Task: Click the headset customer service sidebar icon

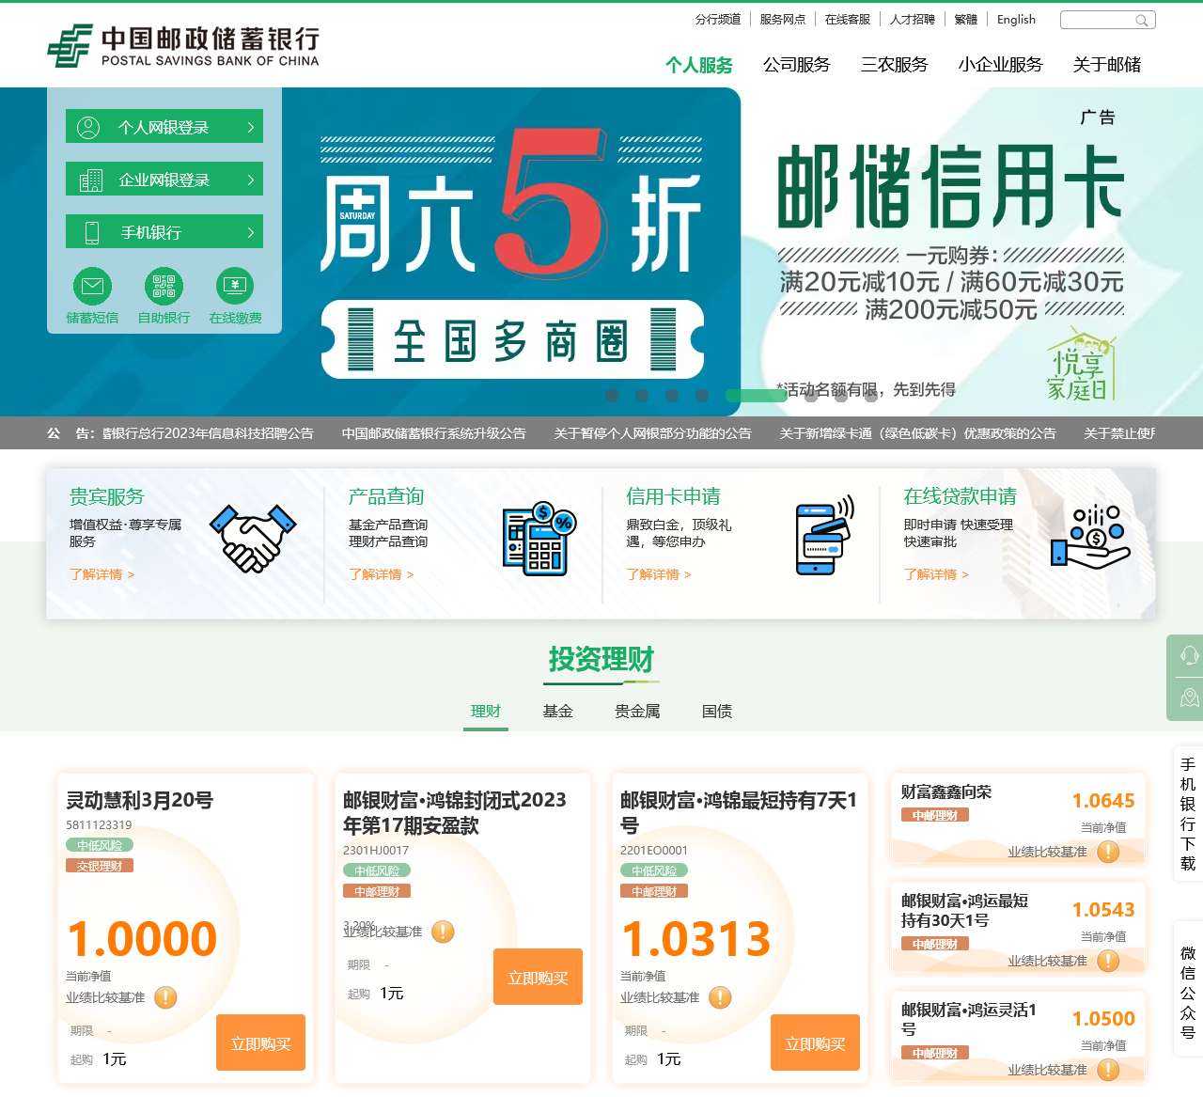Action: pyautogui.click(x=1190, y=655)
